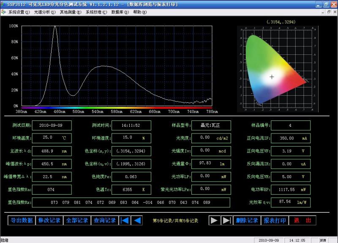Click the crosshair marker on chromaticity diagram
Viewport: 338px width, 243px height.
pos(272,77)
